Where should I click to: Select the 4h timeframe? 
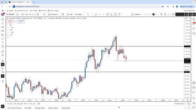(30, 14)
